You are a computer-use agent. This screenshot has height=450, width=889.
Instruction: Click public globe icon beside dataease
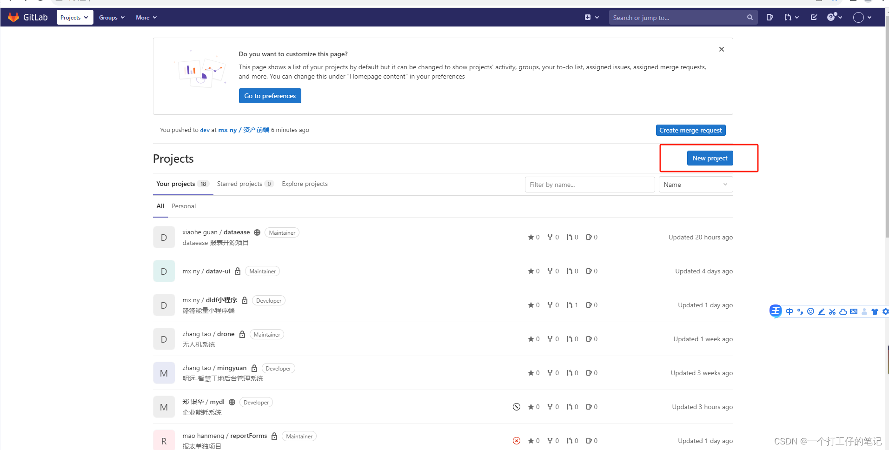tap(257, 232)
